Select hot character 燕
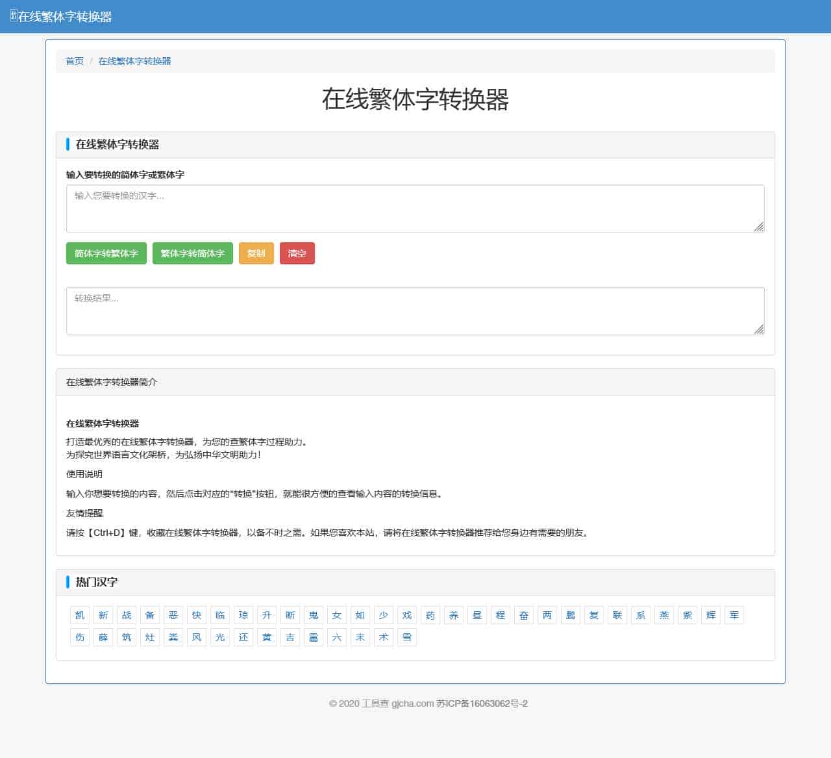The width and height of the screenshot is (831, 758). [x=664, y=614]
